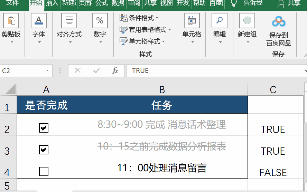
Task: Open the Alignment (对齐方式) group icon
Action: coord(69,21)
